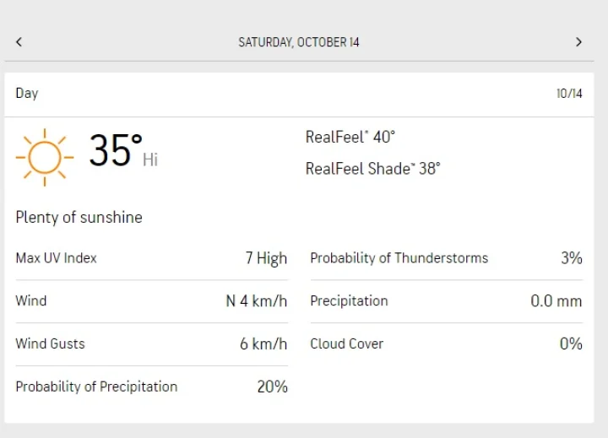
Task: Advance to next day with right arrow
Action: (578, 42)
